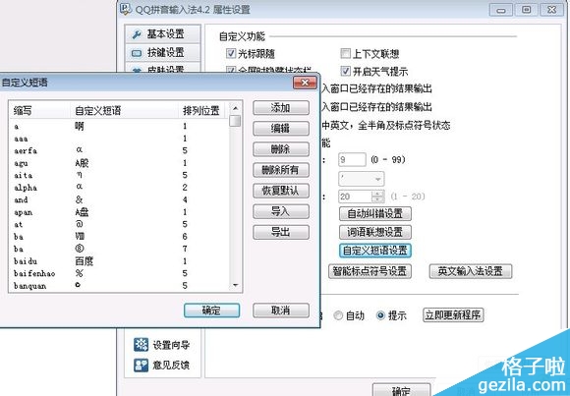Select the 'ba' row at position 6
570x396 pixels.
pyautogui.click(x=119, y=237)
